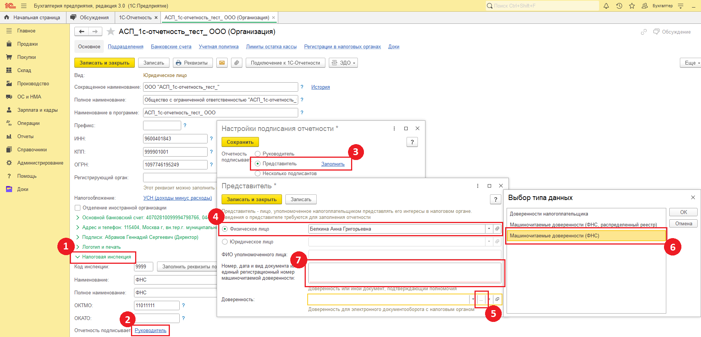Add organization to favorites with star

click(x=111, y=32)
